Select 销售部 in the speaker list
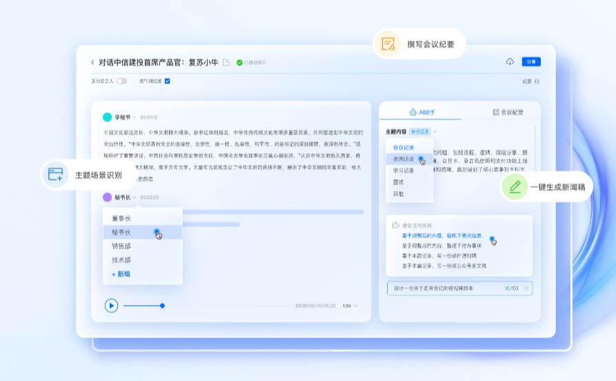 pyautogui.click(x=143, y=246)
